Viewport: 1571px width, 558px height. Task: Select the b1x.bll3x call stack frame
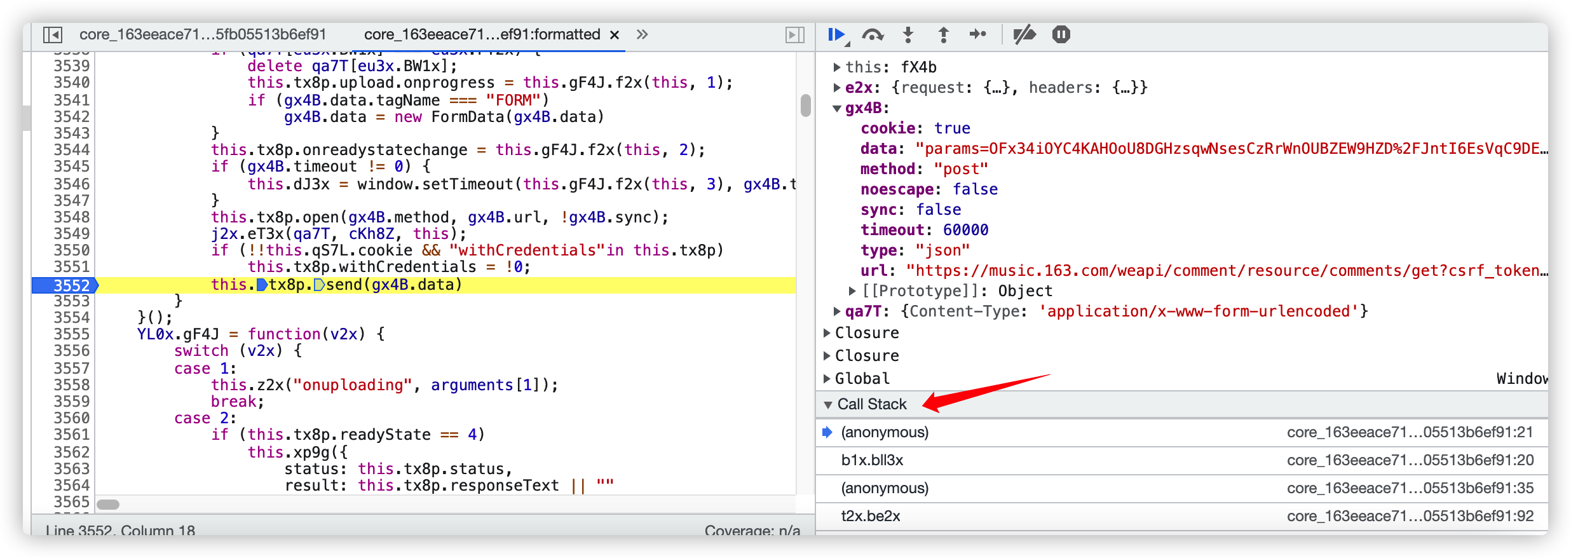[x=1182, y=460]
